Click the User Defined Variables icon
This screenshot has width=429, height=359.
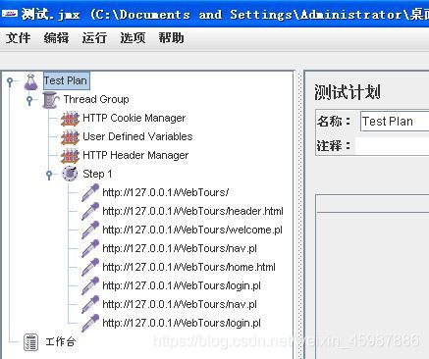tap(70, 137)
